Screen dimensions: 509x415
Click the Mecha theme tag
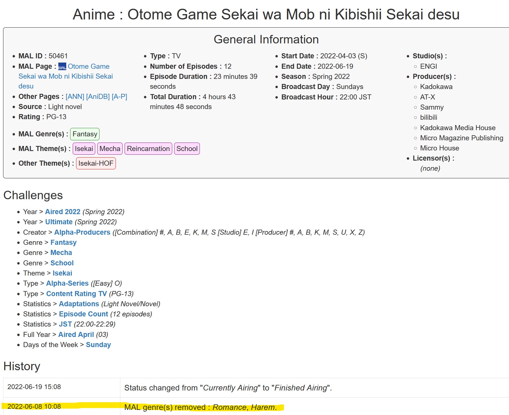tap(110, 149)
